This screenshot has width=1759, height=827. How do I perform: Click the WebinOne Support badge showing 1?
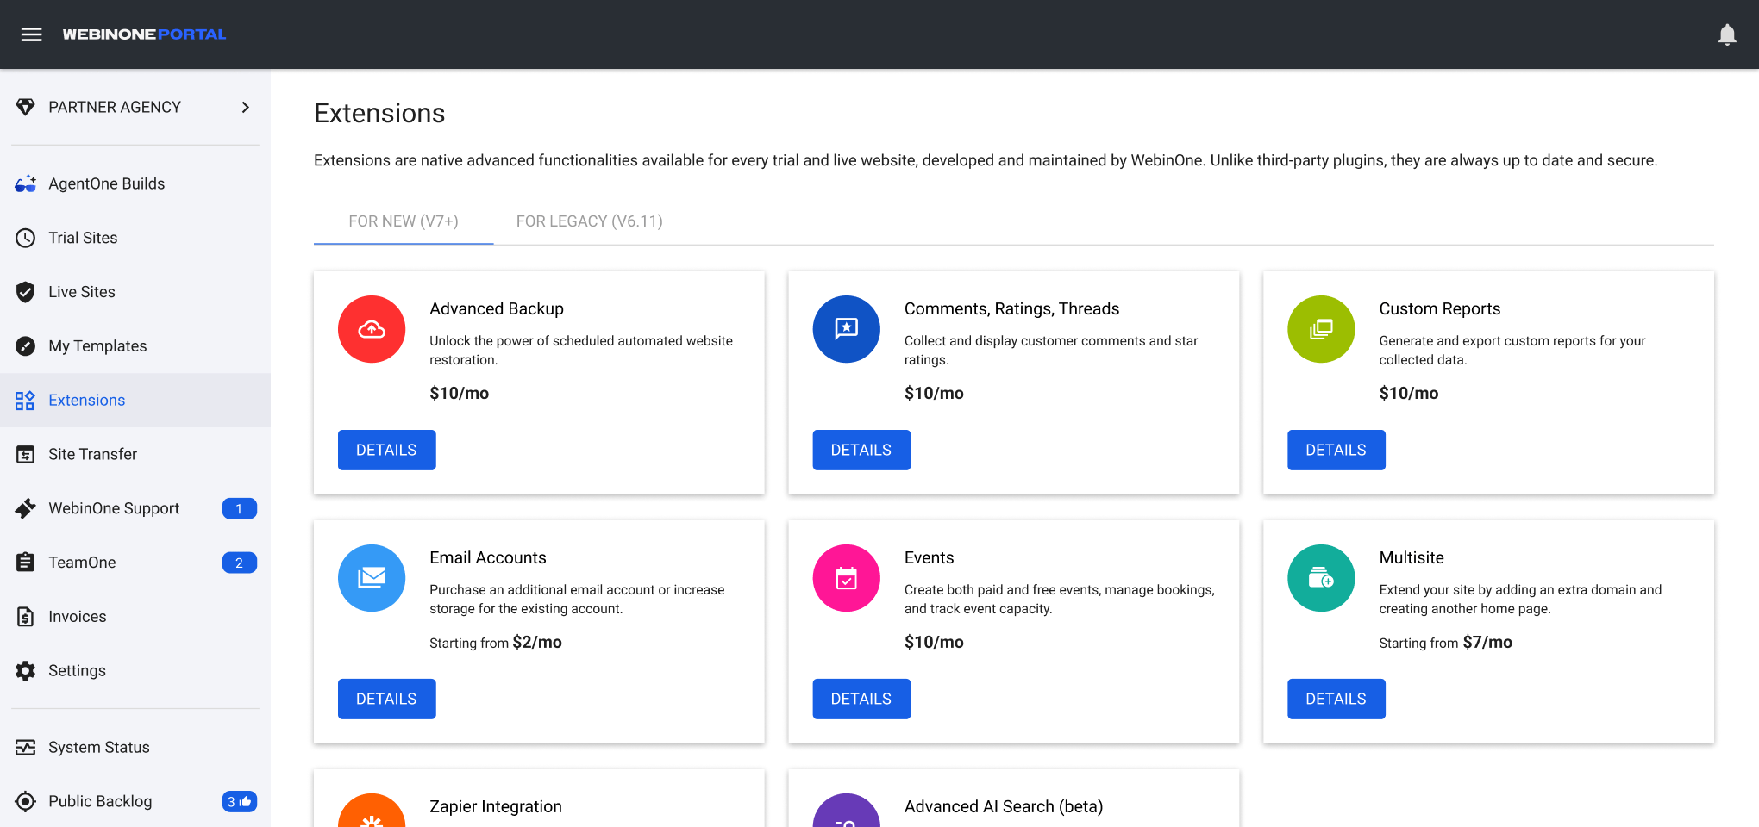[x=239, y=509]
